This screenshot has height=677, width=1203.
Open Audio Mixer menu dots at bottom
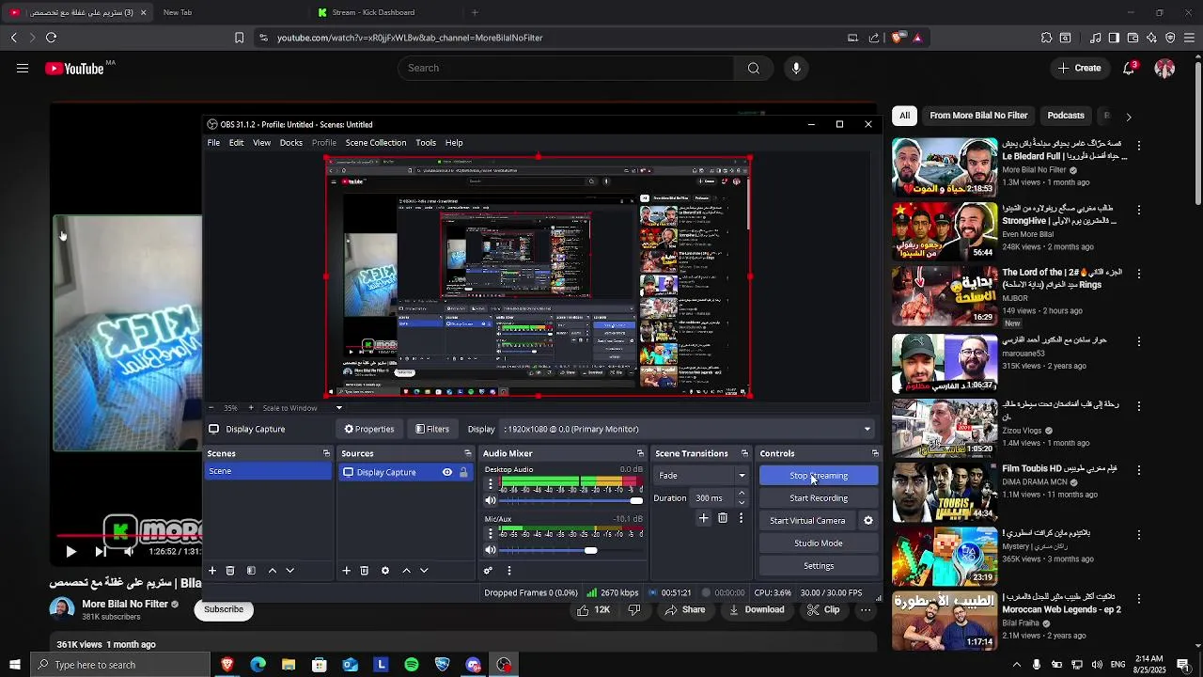click(509, 571)
